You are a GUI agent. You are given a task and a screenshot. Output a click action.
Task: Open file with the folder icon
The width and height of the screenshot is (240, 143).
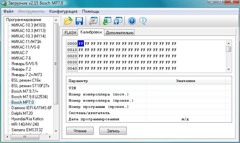pyautogui.click(x=68, y=21)
